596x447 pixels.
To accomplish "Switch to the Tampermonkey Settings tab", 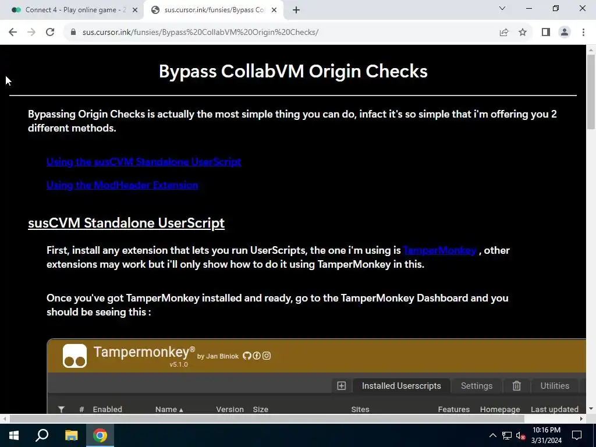I will [477, 386].
